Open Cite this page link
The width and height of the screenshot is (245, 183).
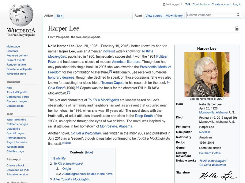15,151
